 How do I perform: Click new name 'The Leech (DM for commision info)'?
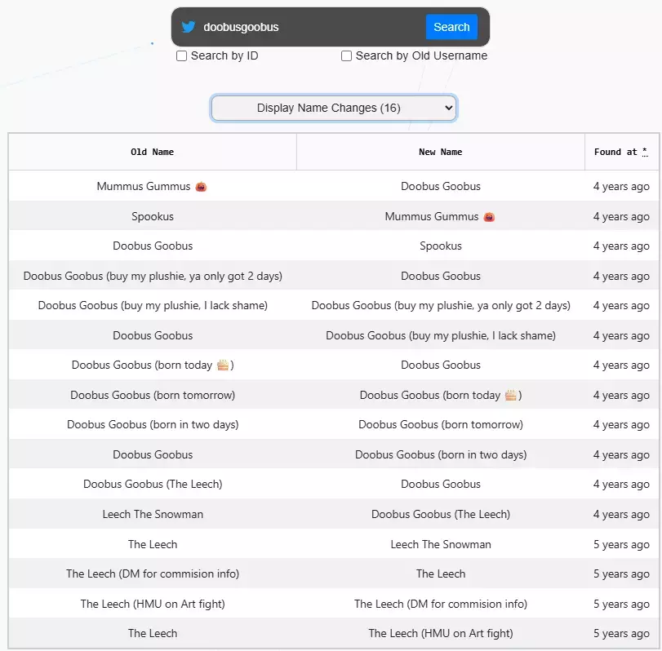pyautogui.click(x=440, y=604)
